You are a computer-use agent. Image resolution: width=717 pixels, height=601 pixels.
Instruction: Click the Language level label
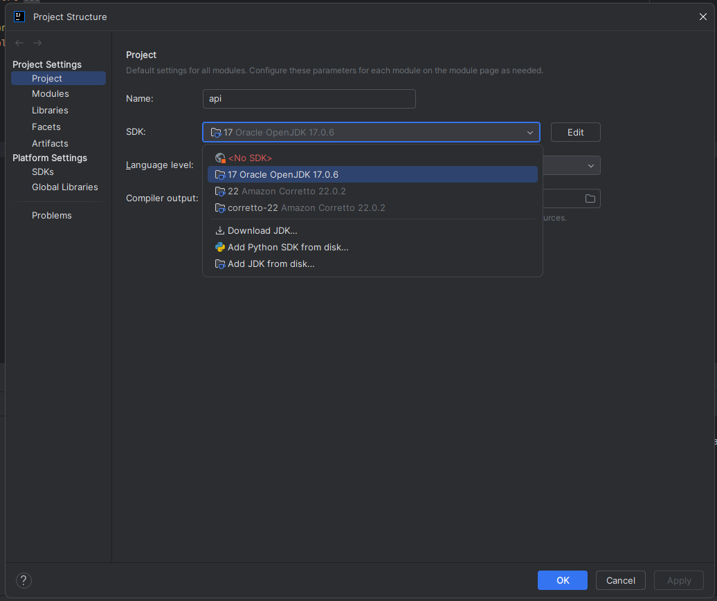pyautogui.click(x=160, y=165)
